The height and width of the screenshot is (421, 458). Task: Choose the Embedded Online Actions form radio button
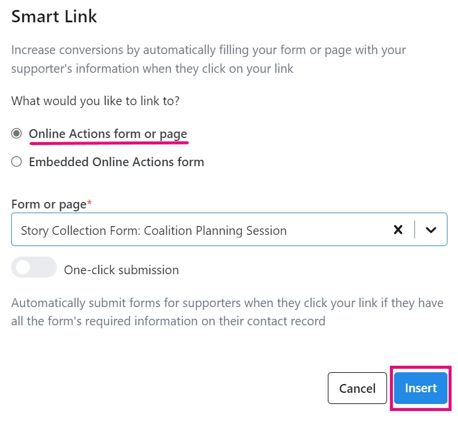click(16, 162)
